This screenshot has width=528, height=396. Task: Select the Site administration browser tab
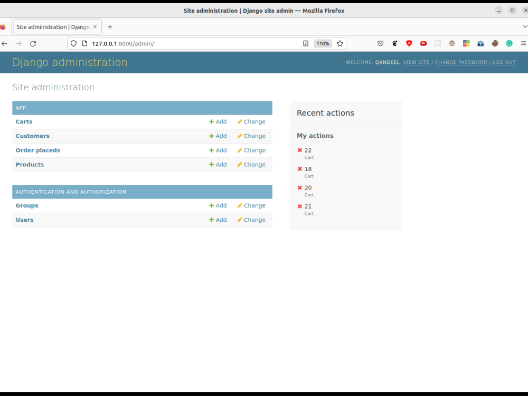(x=56, y=27)
